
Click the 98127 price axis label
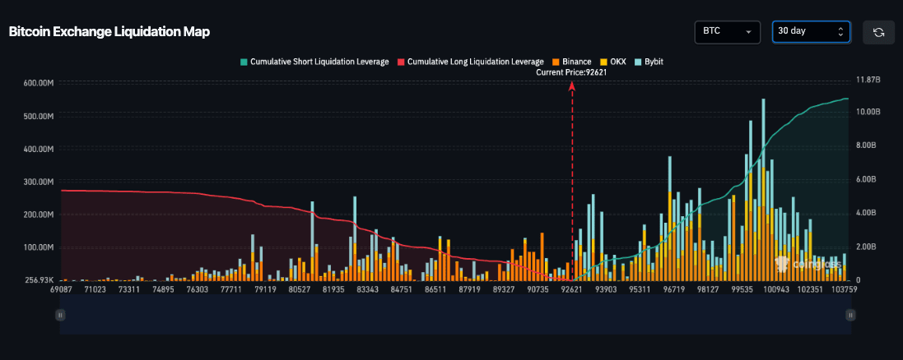click(x=708, y=290)
